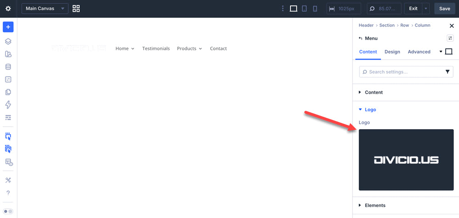The height and width of the screenshot is (218, 459).
Task: Go to Header in the breadcrumb
Action: [x=366, y=26]
